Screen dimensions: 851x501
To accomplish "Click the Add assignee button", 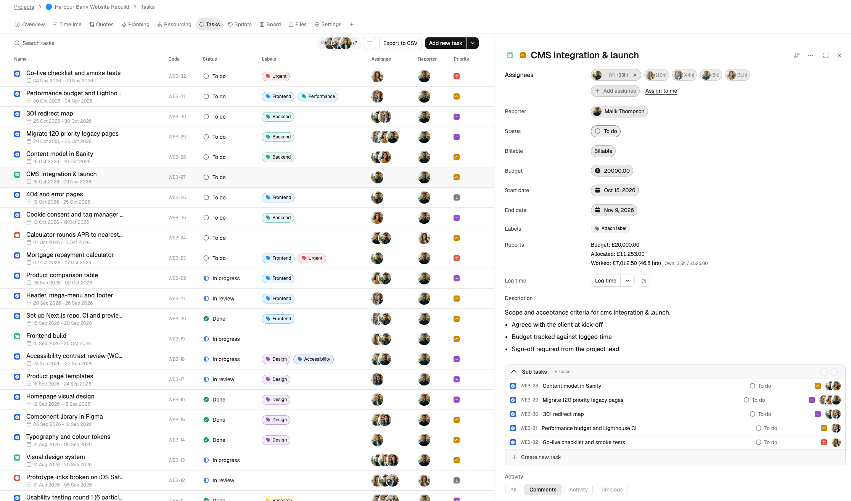I will coord(615,91).
